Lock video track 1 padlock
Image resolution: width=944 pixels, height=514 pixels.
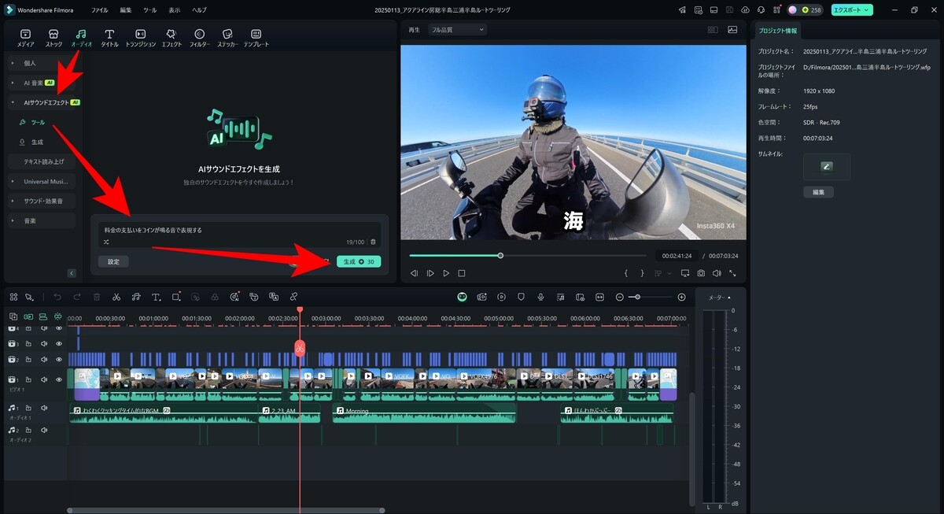tap(28, 379)
